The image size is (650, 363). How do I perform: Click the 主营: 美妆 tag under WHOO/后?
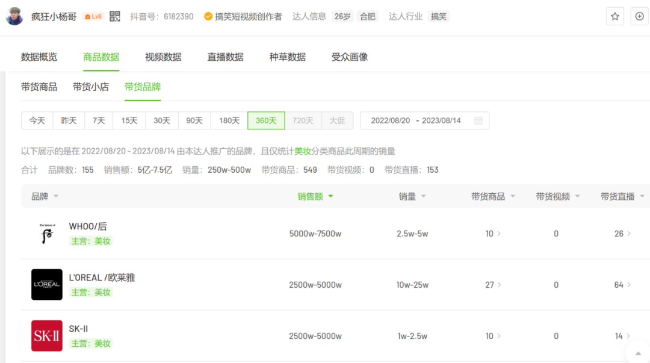91,241
